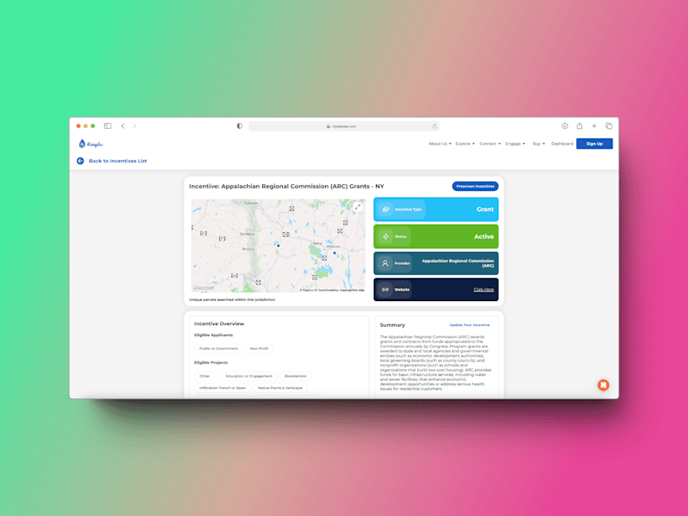Click the Mapbox logo on the map
This screenshot has height=516, width=688.
click(203, 288)
